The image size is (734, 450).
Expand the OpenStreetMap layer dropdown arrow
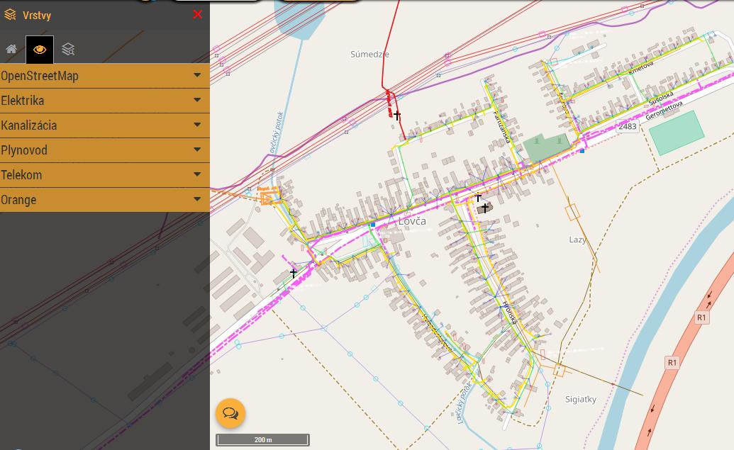point(197,75)
